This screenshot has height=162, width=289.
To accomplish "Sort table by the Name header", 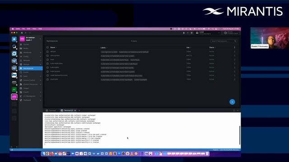I will (53, 47).
